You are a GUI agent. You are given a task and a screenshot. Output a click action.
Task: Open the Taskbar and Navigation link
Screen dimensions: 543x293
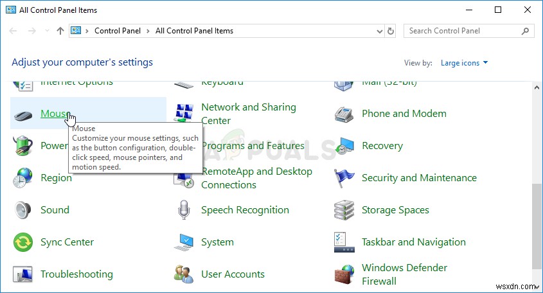[413, 242]
